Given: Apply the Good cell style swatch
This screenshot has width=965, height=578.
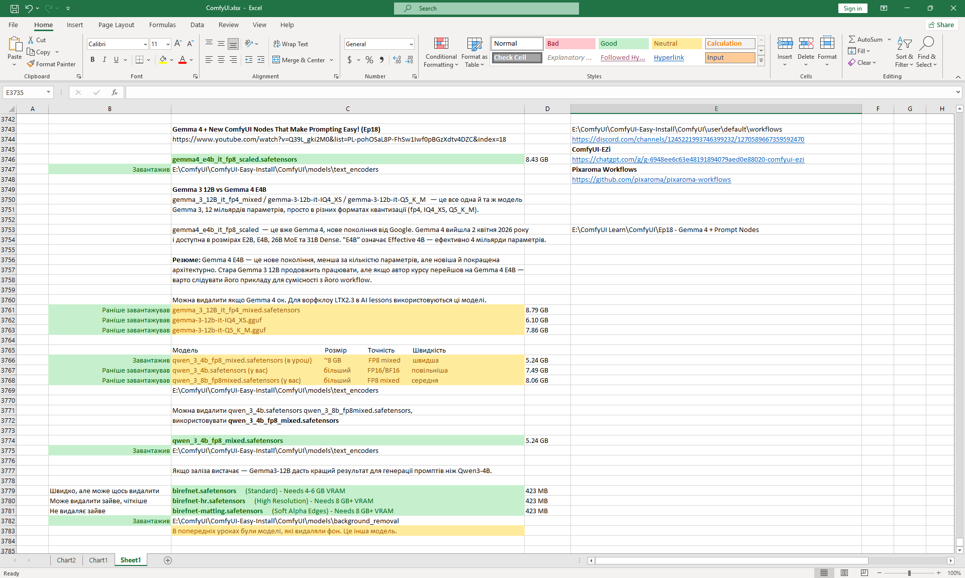Looking at the screenshot, I should click(623, 44).
